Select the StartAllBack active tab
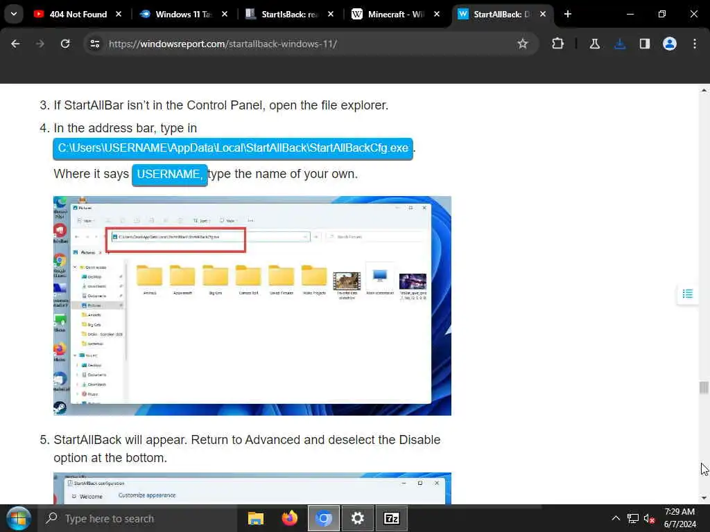The width and height of the screenshot is (710, 532). tap(502, 14)
